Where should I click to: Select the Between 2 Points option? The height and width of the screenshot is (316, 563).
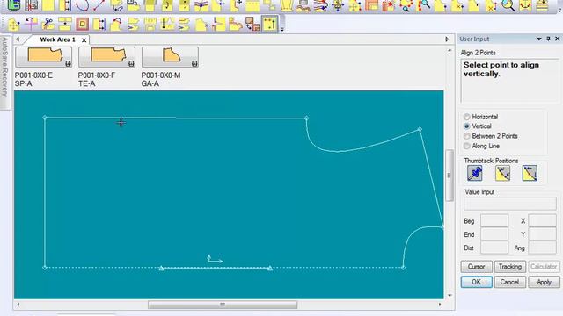tap(491, 136)
